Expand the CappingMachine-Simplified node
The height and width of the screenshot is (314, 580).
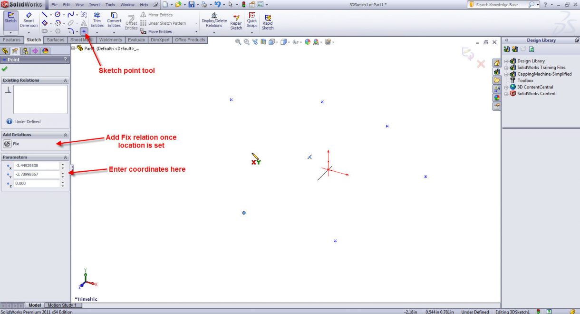pos(506,74)
